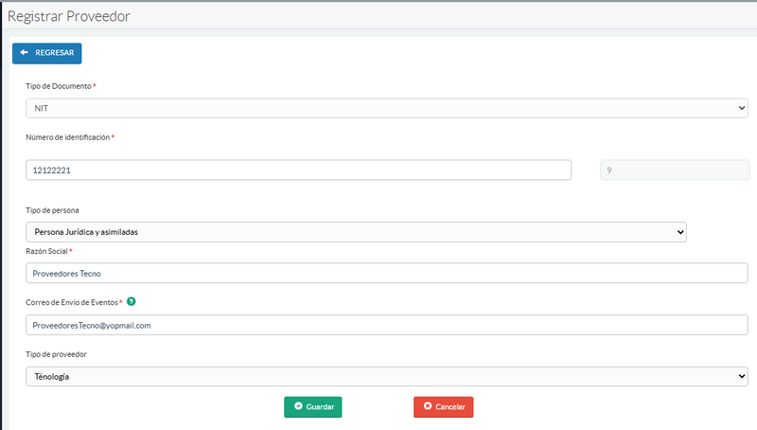Cancel registration with the Cancelar button
Image resolution: width=757 pixels, height=430 pixels.
(x=443, y=406)
